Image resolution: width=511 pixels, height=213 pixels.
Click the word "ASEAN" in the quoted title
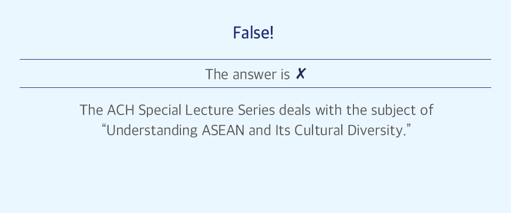tap(223, 130)
